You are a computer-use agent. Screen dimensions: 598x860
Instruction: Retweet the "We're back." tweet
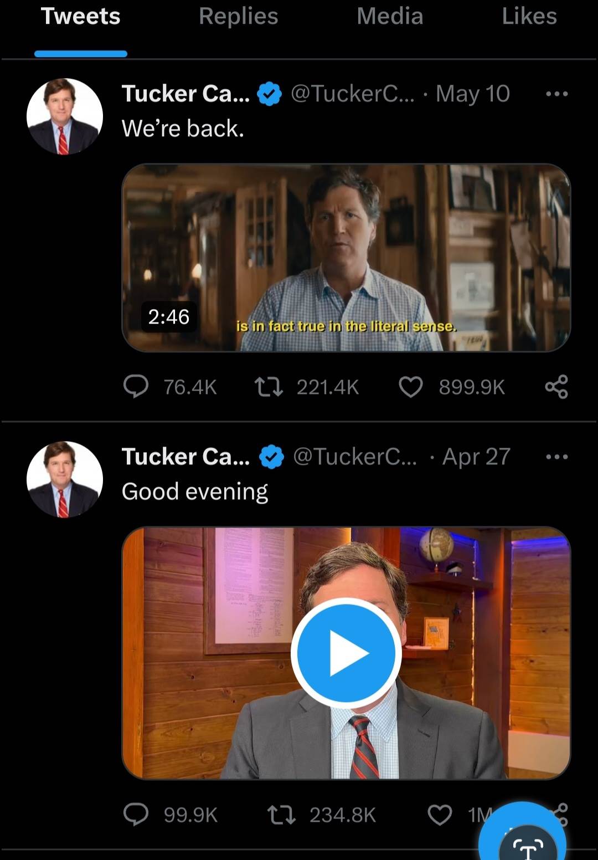click(x=269, y=387)
